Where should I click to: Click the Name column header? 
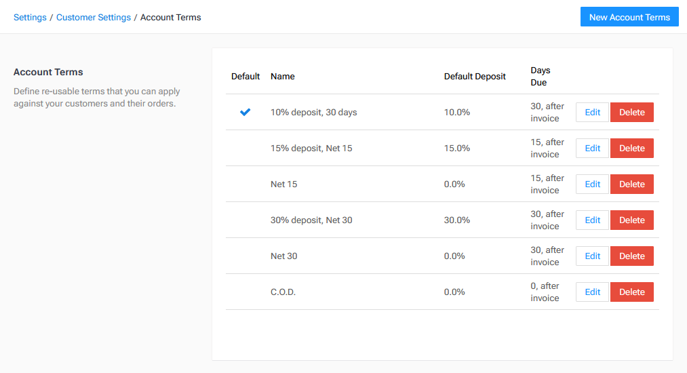tap(283, 77)
